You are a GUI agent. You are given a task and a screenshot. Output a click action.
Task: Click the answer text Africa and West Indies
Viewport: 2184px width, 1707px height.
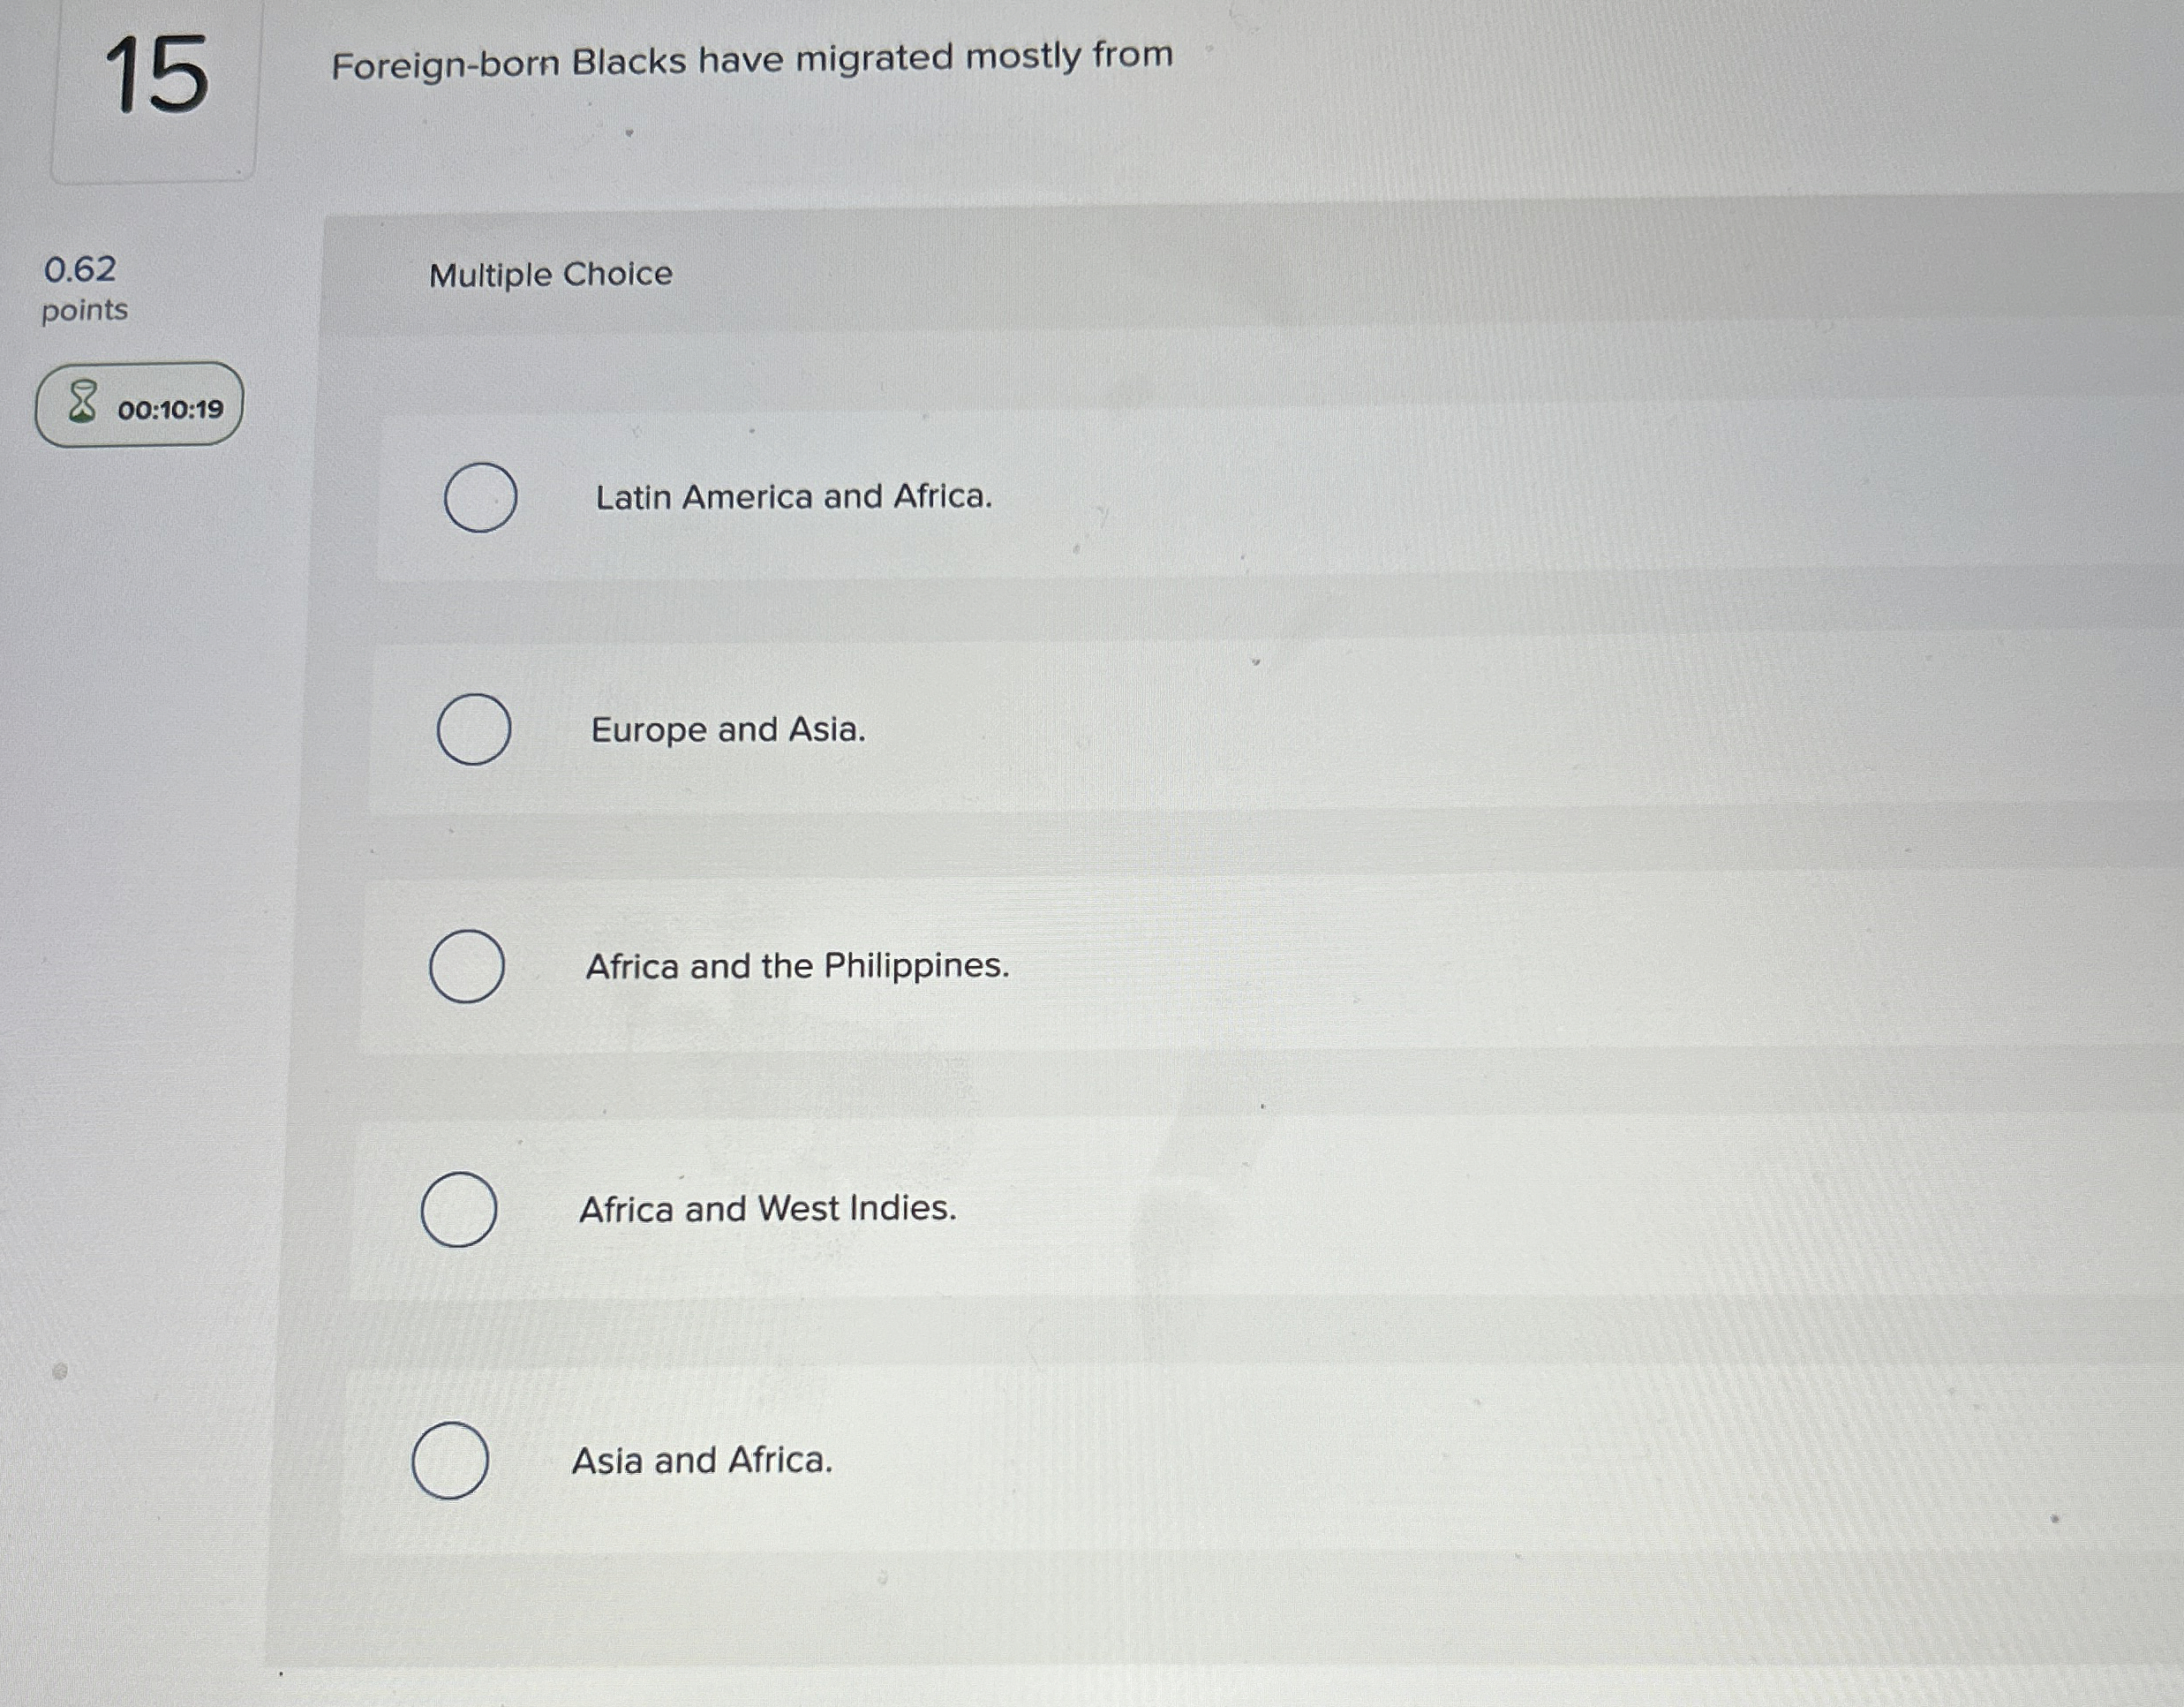pos(767,1208)
